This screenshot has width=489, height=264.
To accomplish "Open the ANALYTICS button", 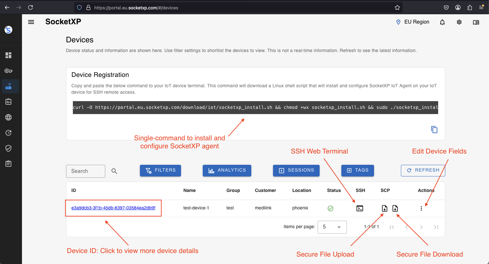I will tap(227, 170).
